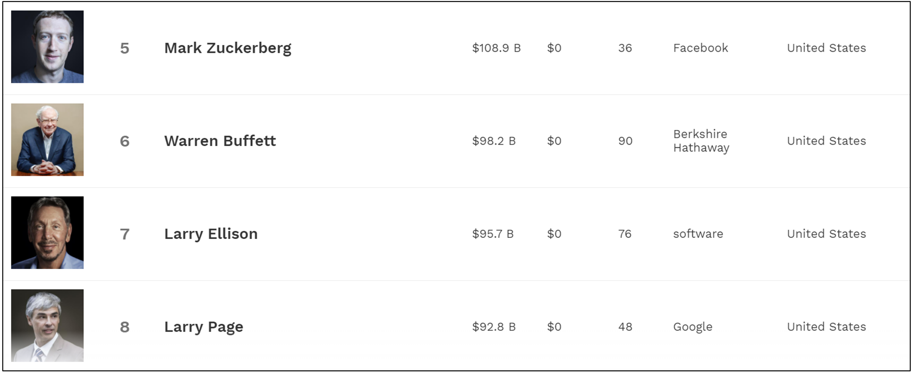Open the rank 5 profile photo thumbnail
Viewport: 913px width, 374px height.
click(47, 47)
